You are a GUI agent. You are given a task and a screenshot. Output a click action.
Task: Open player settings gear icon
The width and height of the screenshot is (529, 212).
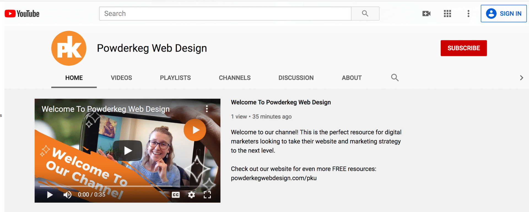191,195
